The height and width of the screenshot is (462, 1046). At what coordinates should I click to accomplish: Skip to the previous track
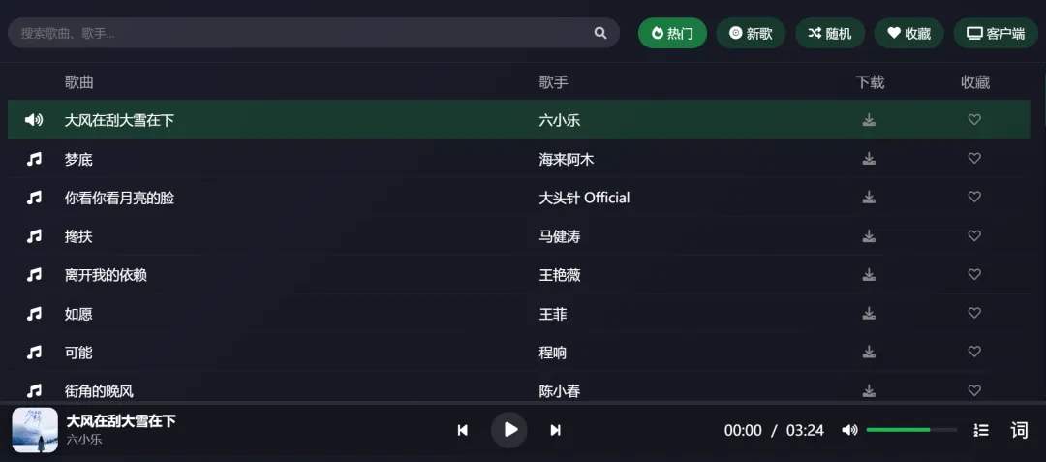point(462,430)
